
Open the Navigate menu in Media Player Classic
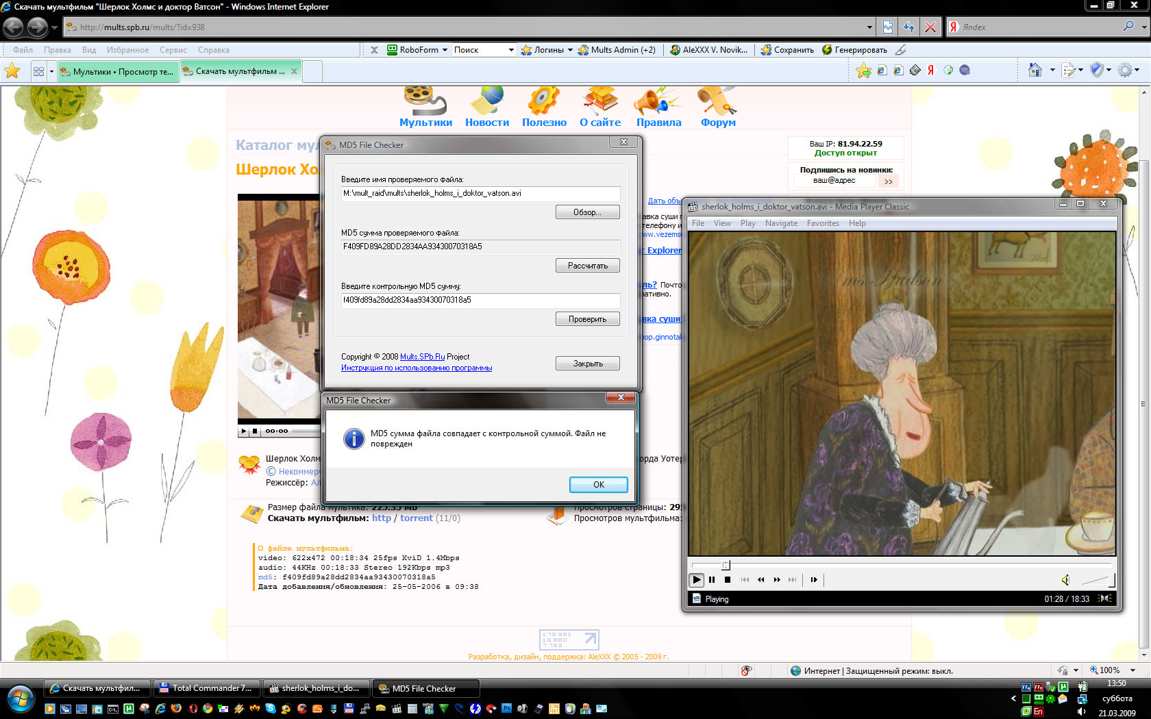pos(781,223)
